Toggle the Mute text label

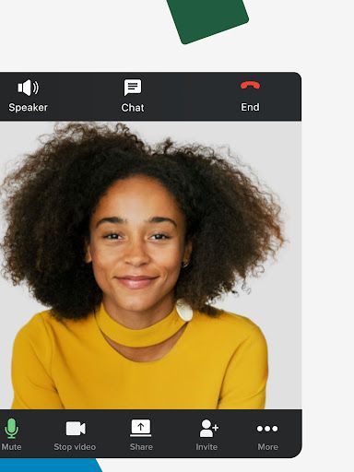11,447
